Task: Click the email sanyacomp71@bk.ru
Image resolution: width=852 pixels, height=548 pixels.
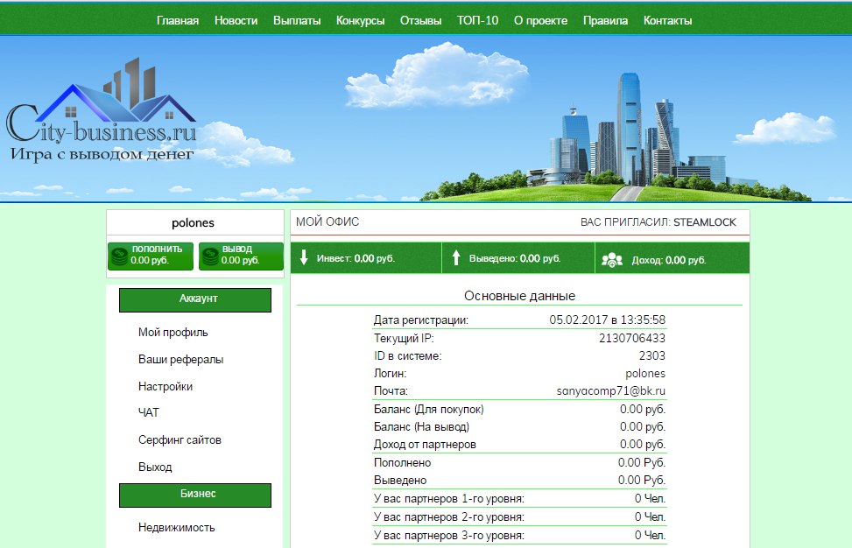Action: (610, 391)
